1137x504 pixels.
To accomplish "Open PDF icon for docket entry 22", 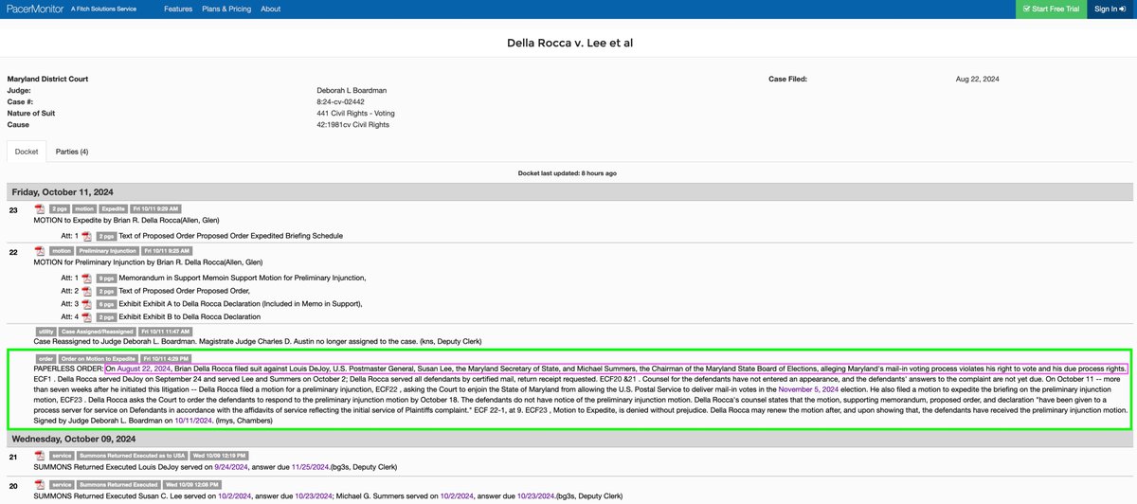I will pyautogui.click(x=40, y=251).
